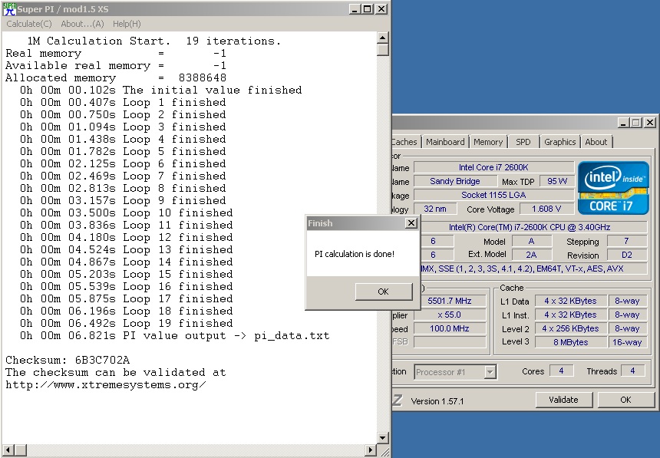The image size is (660, 458).
Task: Click the D2 revision value in CPU-Z
Action: click(x=626, y=255)
